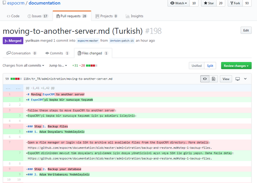
Task: Expand hidden lines at hunk header
Action: 13,88
